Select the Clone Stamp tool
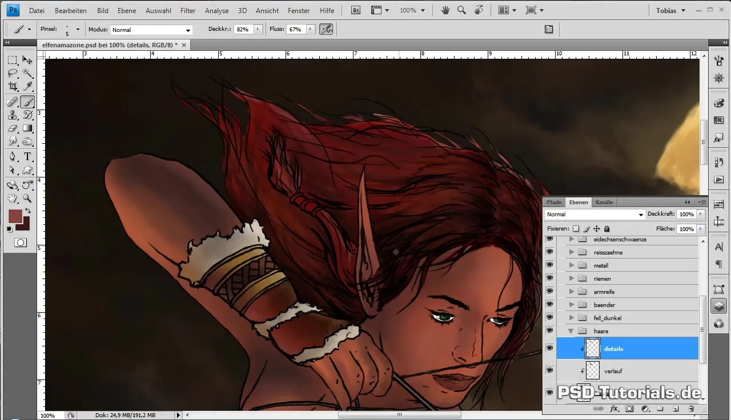This screenshot has width=731, height=420. [13, 115]
